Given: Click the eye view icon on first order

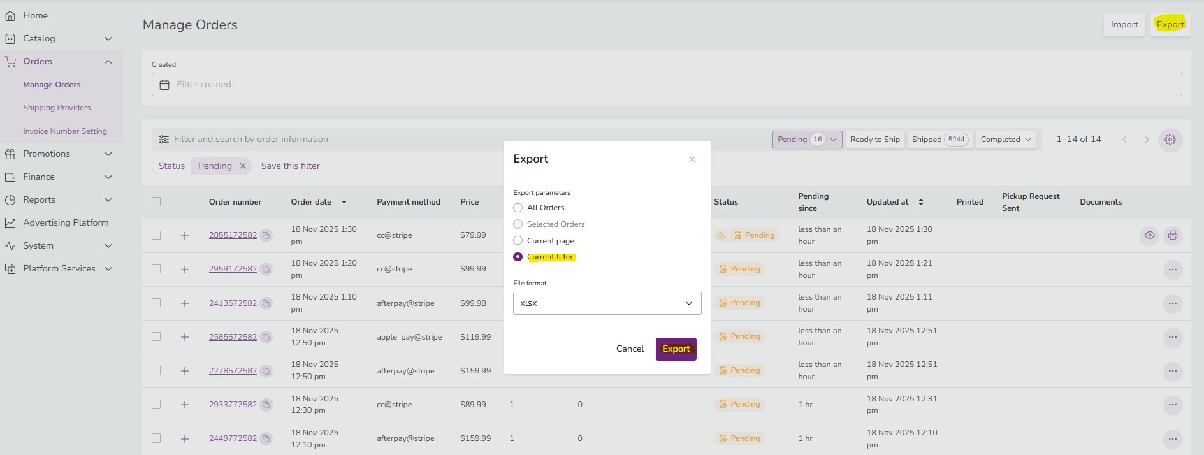Looking at the screenshot, I should point(1149,235).
